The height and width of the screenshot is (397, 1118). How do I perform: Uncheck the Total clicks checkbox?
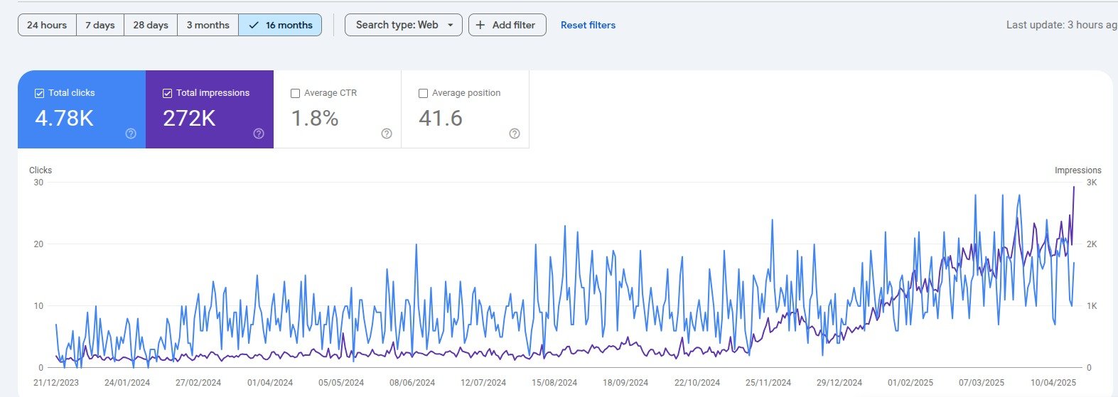pos(39,93)
